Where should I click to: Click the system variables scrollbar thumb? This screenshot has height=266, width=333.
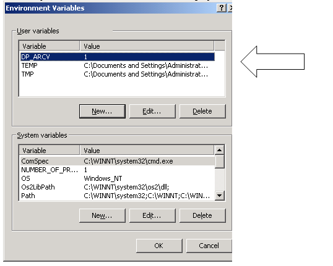219,161
